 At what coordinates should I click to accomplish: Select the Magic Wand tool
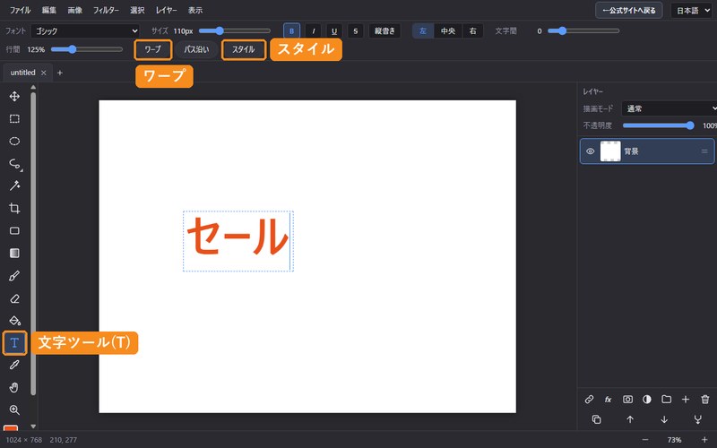(14, 185)
